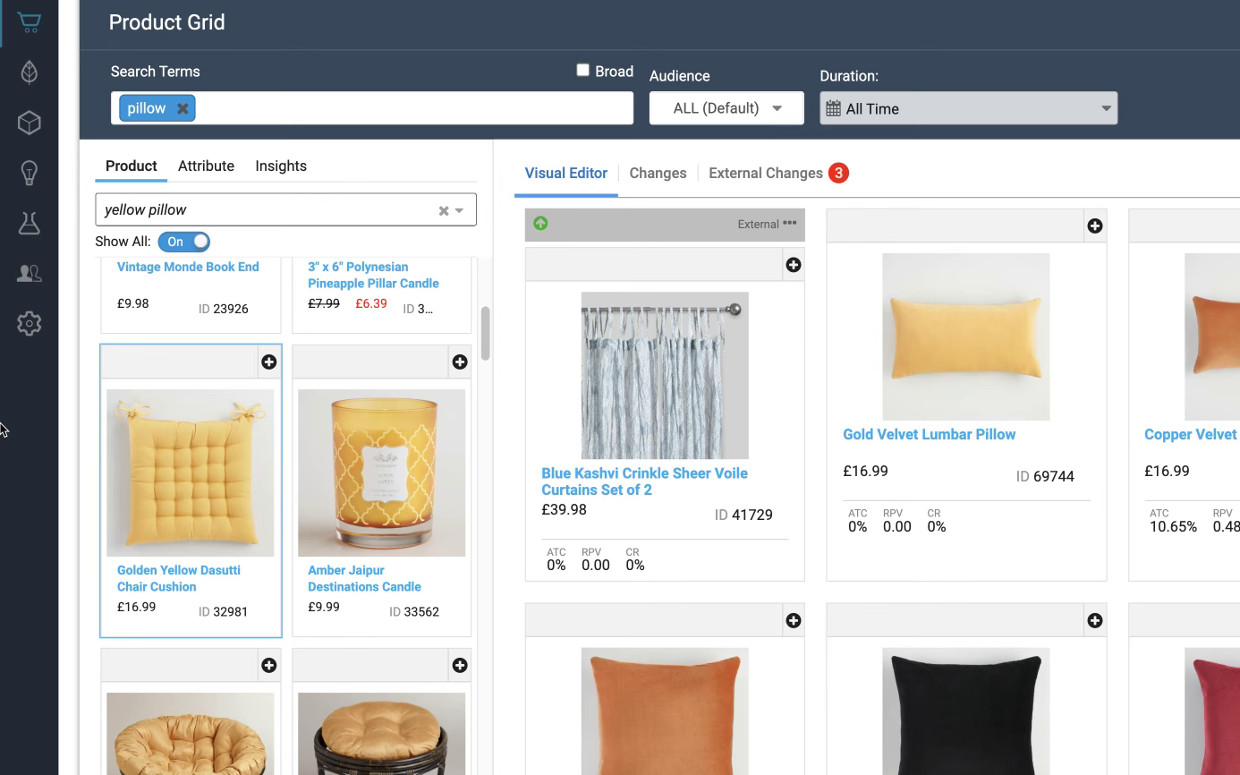Select the gold lumbar pillow thumbnail
The height and width of the screenshot is (775, 1240).
[966, 336]
